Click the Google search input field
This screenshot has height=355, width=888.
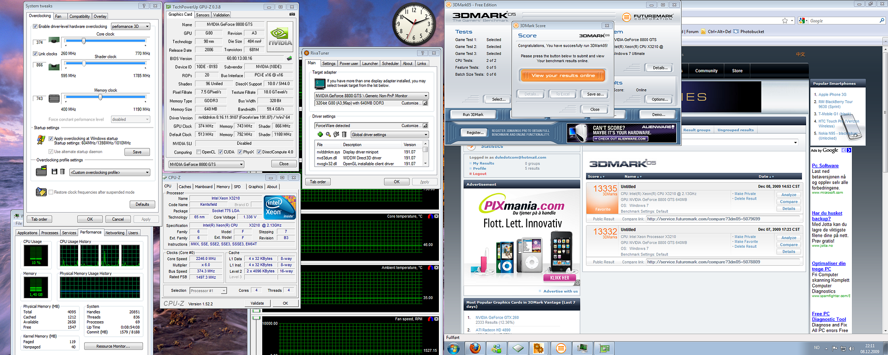click(844, 21)
